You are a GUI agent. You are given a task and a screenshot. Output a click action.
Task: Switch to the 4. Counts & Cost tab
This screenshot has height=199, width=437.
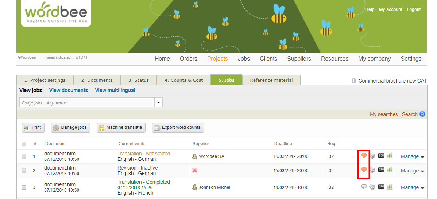pyautogui.click(x=183, y=80)
